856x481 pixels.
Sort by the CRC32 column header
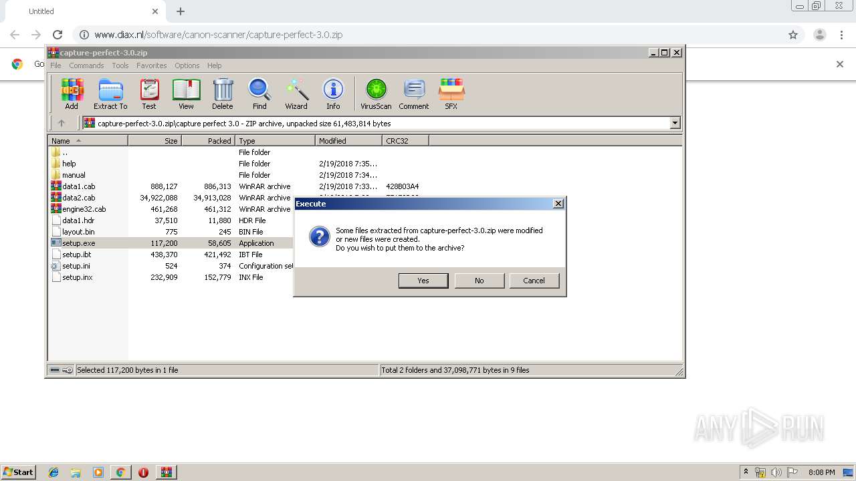coord(405,141)
